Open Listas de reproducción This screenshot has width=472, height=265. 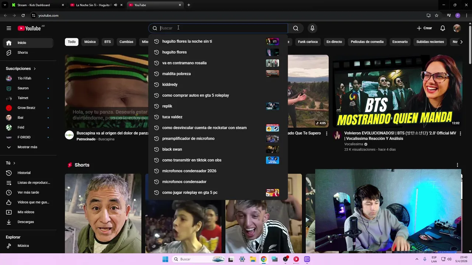[x=28, y=183]
